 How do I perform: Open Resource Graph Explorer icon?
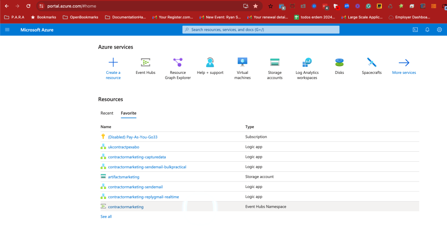(x=177, y=62)
